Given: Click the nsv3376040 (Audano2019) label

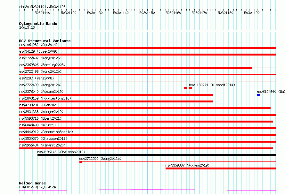Looking at the screenshot, I should coord(41,92).
